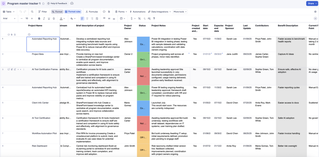Open the Automations menu item
Viewport: 319px width, 157px height.
click(137, 12)
